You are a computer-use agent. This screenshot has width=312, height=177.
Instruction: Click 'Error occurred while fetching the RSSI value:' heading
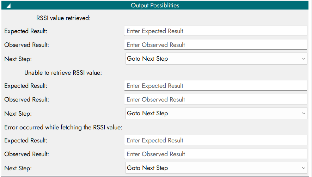point(63,127)
